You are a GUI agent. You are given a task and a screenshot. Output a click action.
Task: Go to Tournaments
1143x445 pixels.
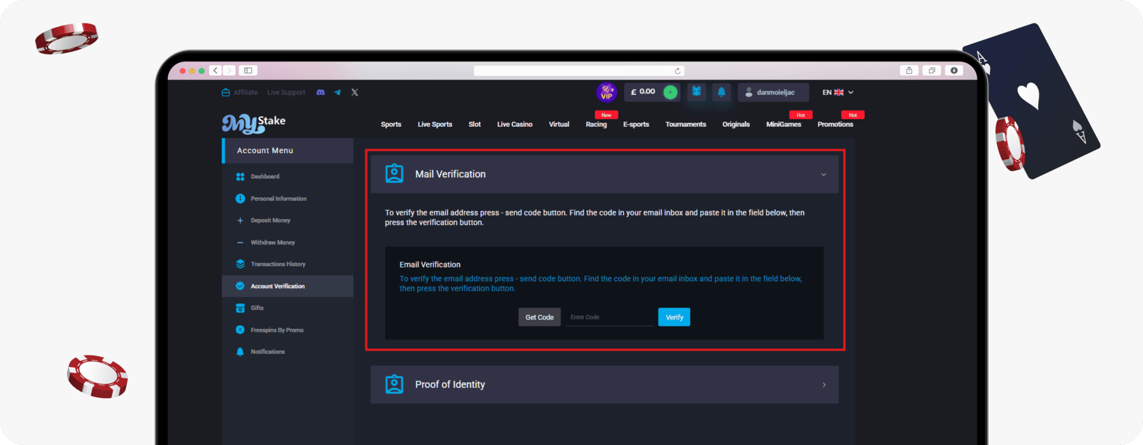[x=686, y=124]
